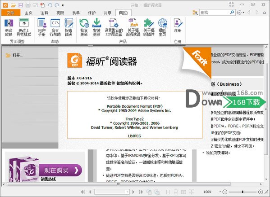
Task: Click the PhantomPDF product box image
Action: pyautogui.click(x=23, y=170)
